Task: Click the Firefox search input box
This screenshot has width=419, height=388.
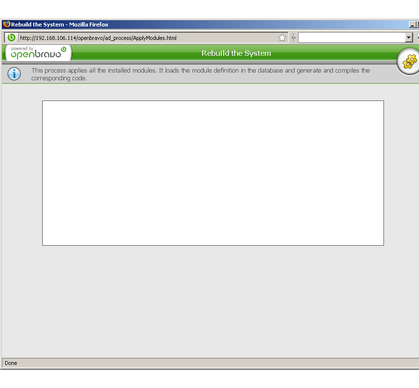Action: click(x=352, y=38)
